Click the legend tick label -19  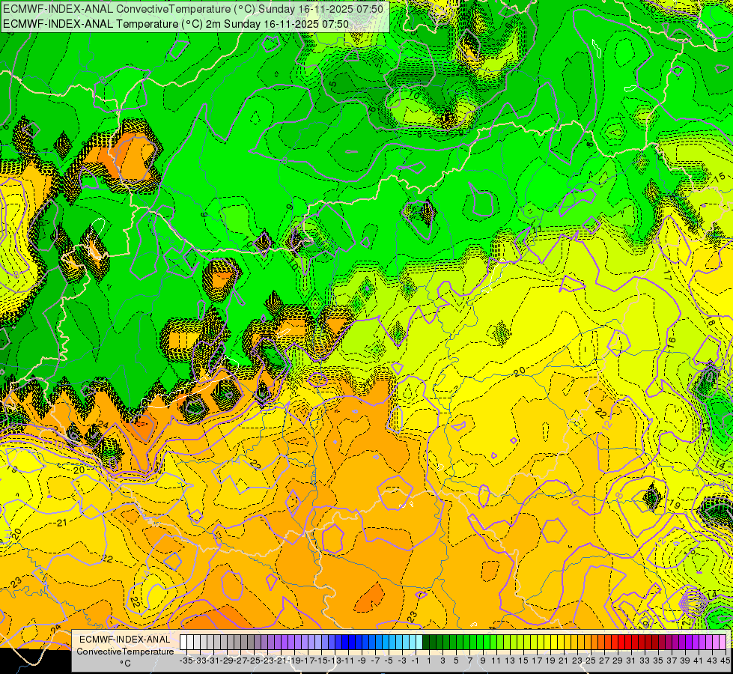tap(294, 661)
